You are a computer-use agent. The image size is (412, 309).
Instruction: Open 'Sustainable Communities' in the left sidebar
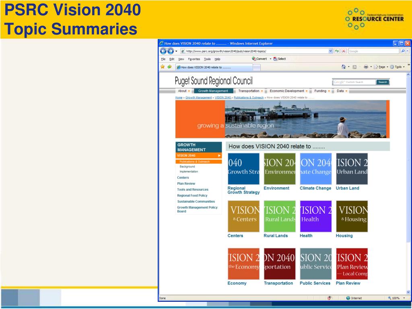[196, 202]
